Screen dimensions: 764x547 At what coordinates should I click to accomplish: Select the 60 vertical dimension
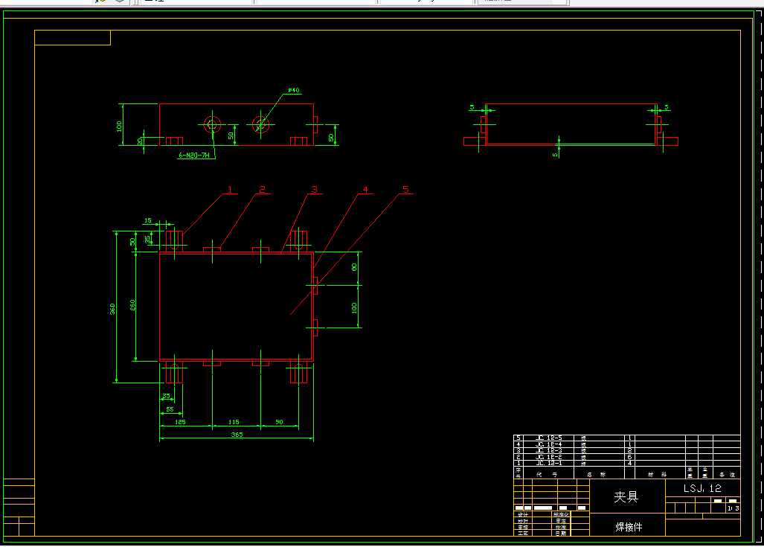click(x=354, y=267)
